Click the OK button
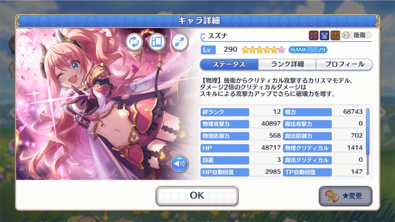 pyautogui.click(x=197, y=196)
